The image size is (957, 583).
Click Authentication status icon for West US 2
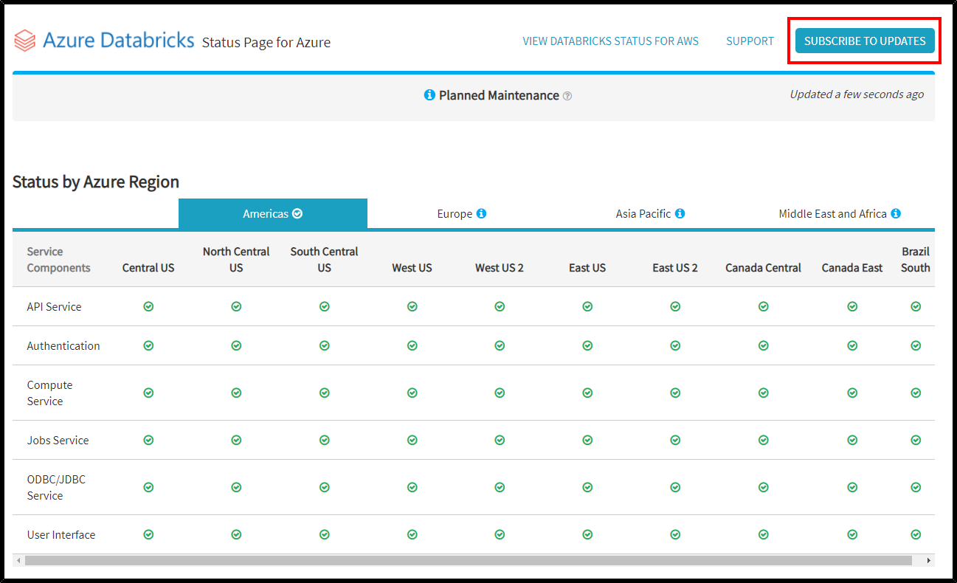click(500, 345)
